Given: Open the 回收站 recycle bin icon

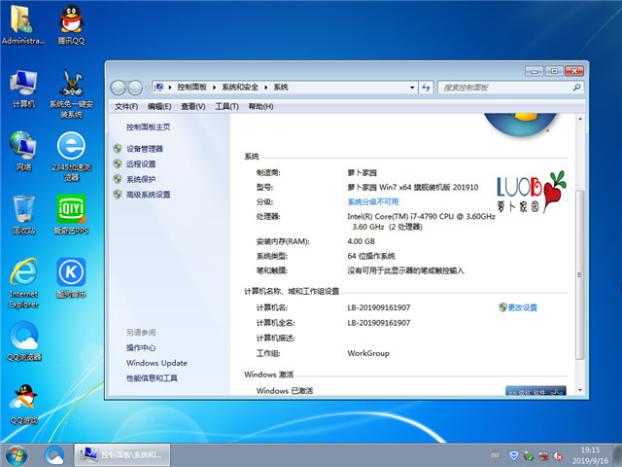Looking at the screenshot, I should click(x=23, y=214).
